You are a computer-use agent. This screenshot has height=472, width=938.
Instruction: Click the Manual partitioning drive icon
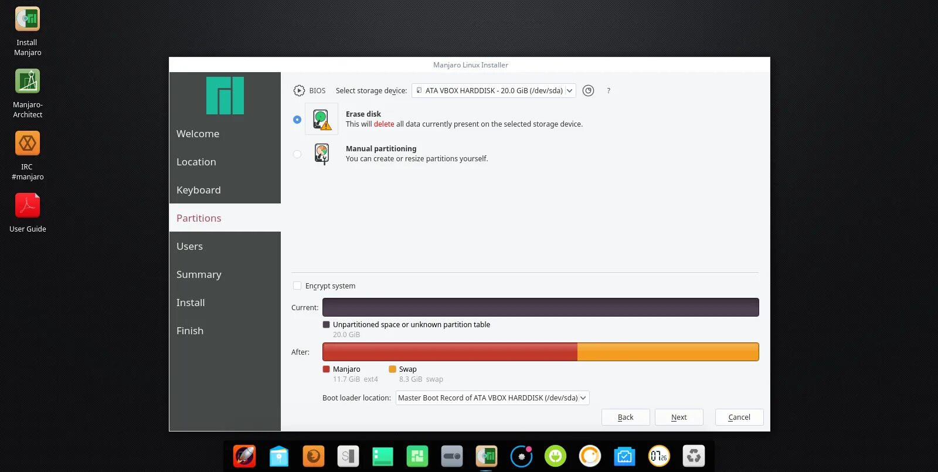(321, 154)
